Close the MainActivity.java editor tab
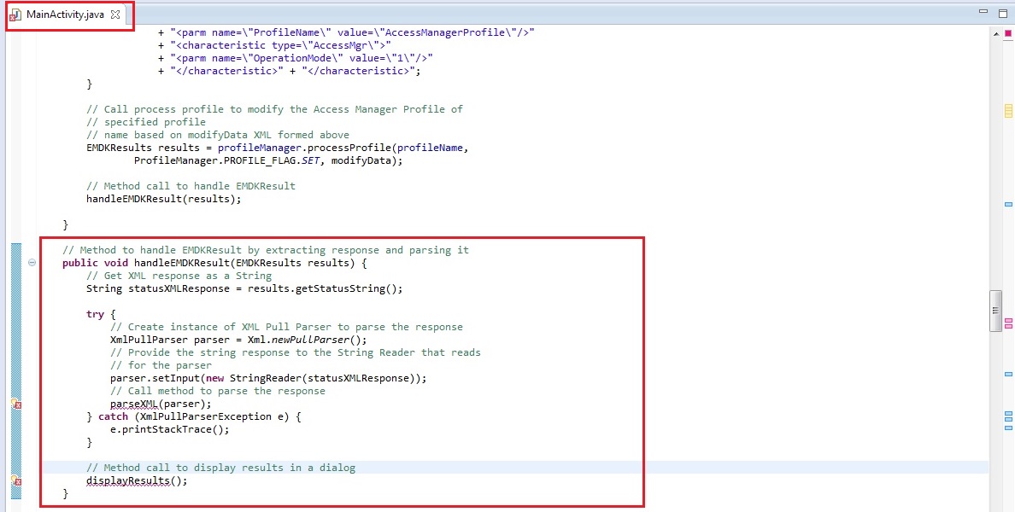Image resolution: width=1015 pixels, height=512 pixels. click(x=115, y=15)
